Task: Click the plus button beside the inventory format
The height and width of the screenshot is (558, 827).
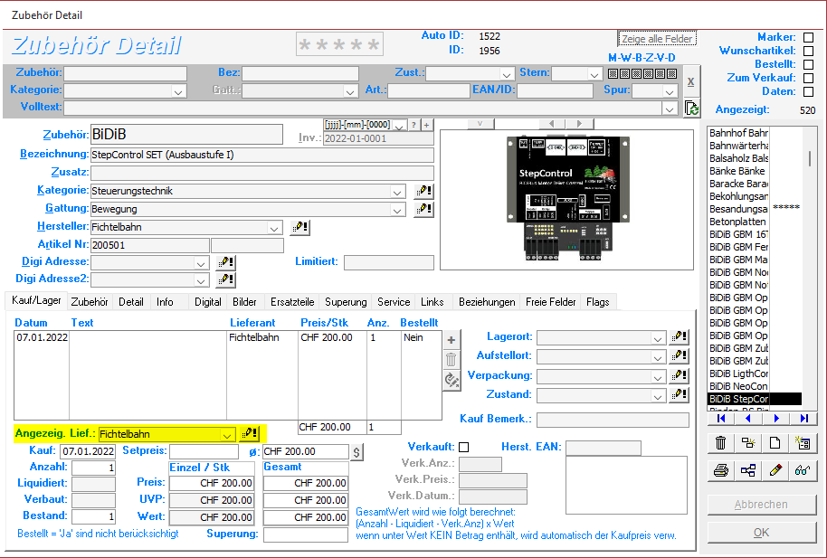Action: click(x=427, y=125)
